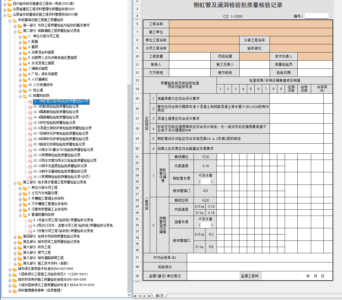342x300 pixels.
Task: Click the 检 icon for 6.3支墩分项工程质量验收记录表
Action: (30, 231)
